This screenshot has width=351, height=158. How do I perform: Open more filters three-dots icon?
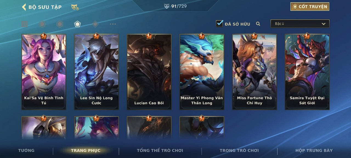[113, 24]
